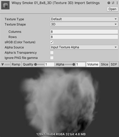The width and height of the screenshot is (119, 137).
Task: Click the Quality value field
Action: pyautogui.click(x=49, y=64)
